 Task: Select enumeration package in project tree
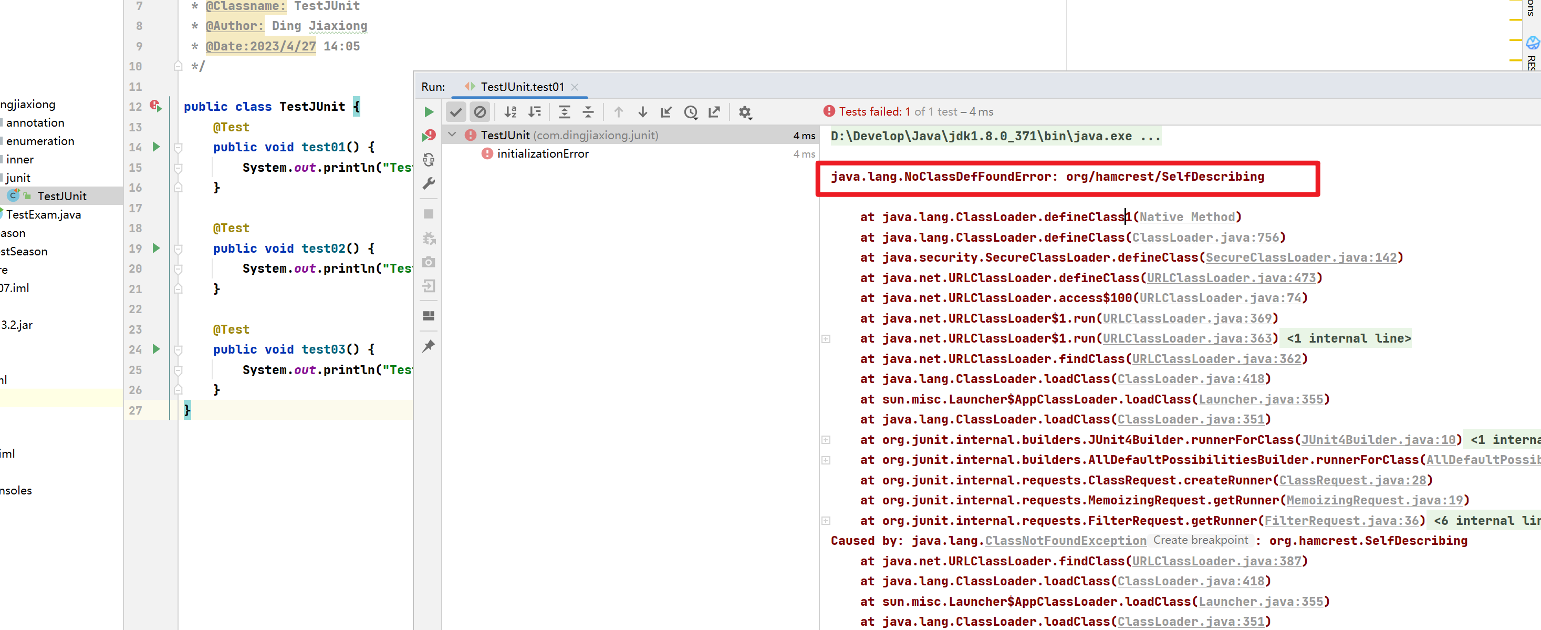tap(40, 141)
